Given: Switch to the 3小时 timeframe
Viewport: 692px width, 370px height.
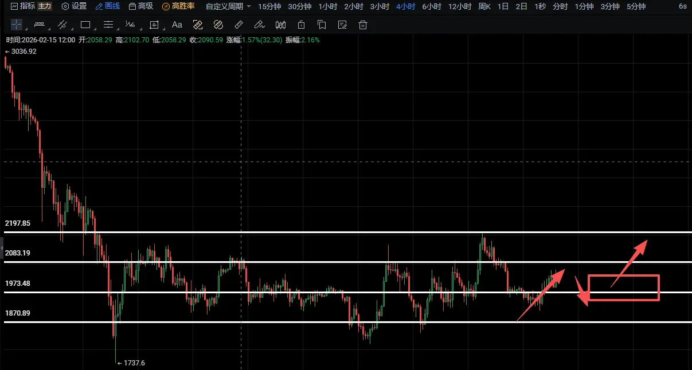Looking at the screenshot, I should 380,6.
